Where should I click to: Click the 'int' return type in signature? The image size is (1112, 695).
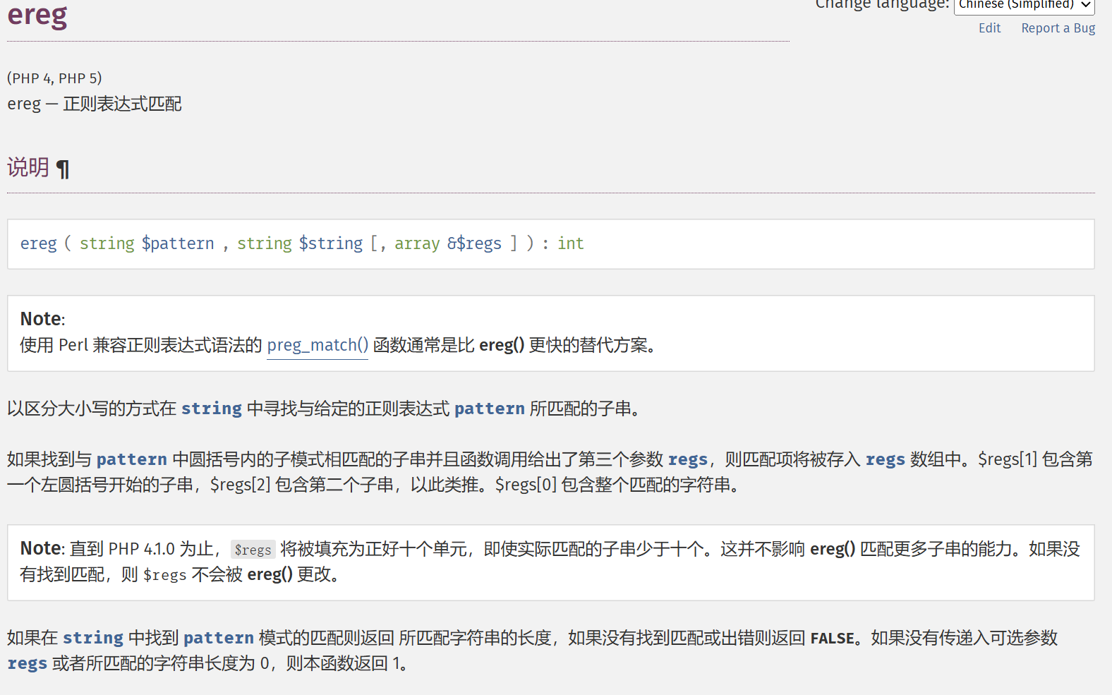point(570,243)
